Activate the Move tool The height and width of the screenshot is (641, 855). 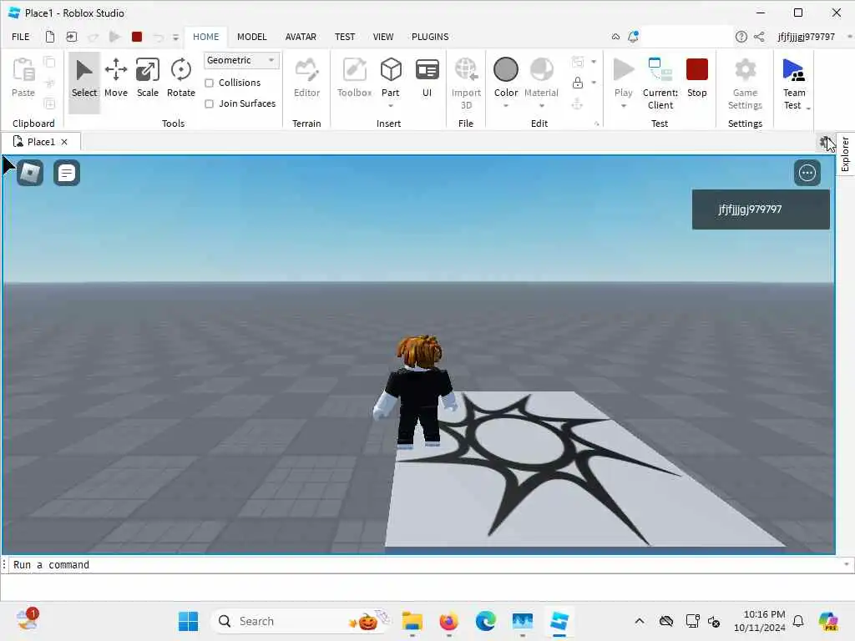pyautogui.click(x=115, y=79)
